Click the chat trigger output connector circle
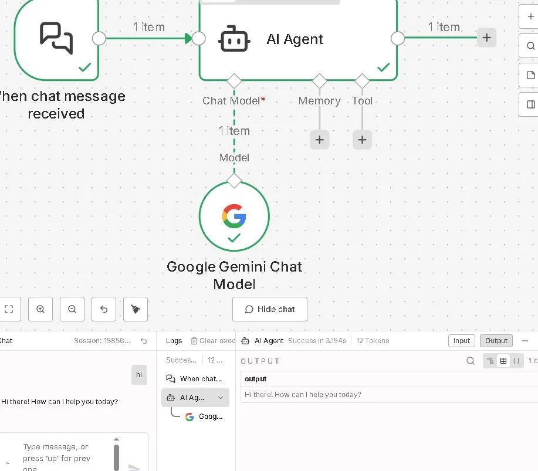 (99, 38)
